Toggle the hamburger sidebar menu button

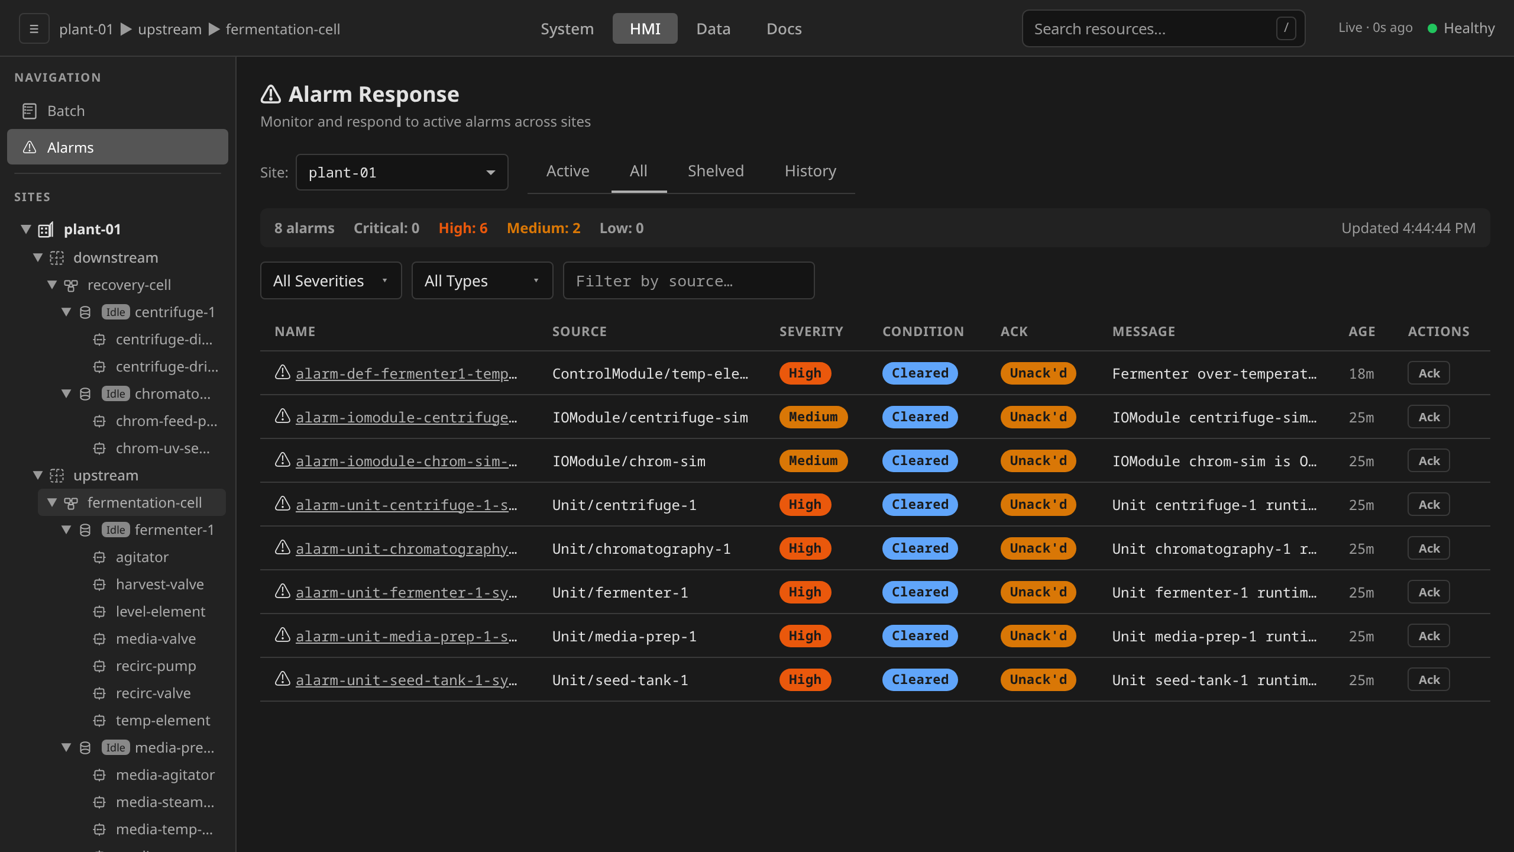tap(34, 28)
